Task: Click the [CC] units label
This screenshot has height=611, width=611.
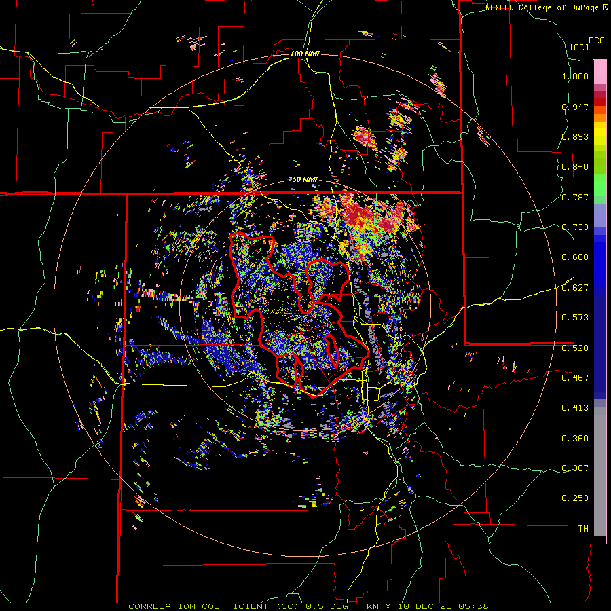Action: coord(580,47)
